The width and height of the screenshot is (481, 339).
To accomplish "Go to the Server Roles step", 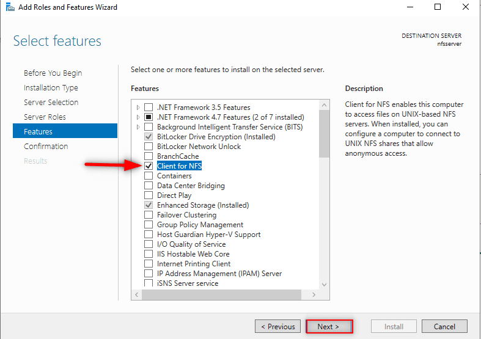I will click(45, 117).
